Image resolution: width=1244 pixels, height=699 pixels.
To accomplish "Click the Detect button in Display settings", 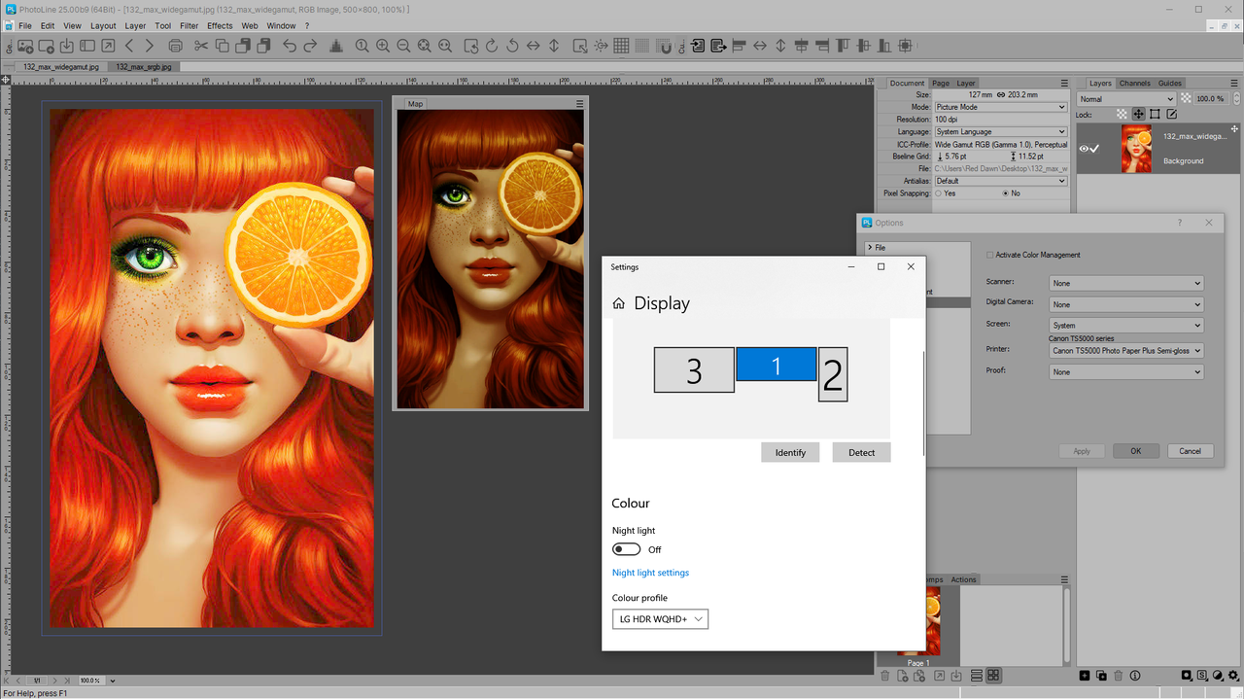I will coord(861,452).
